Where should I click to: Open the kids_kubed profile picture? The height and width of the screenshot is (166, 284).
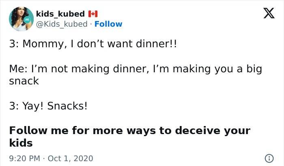click(x=21, y=19)
